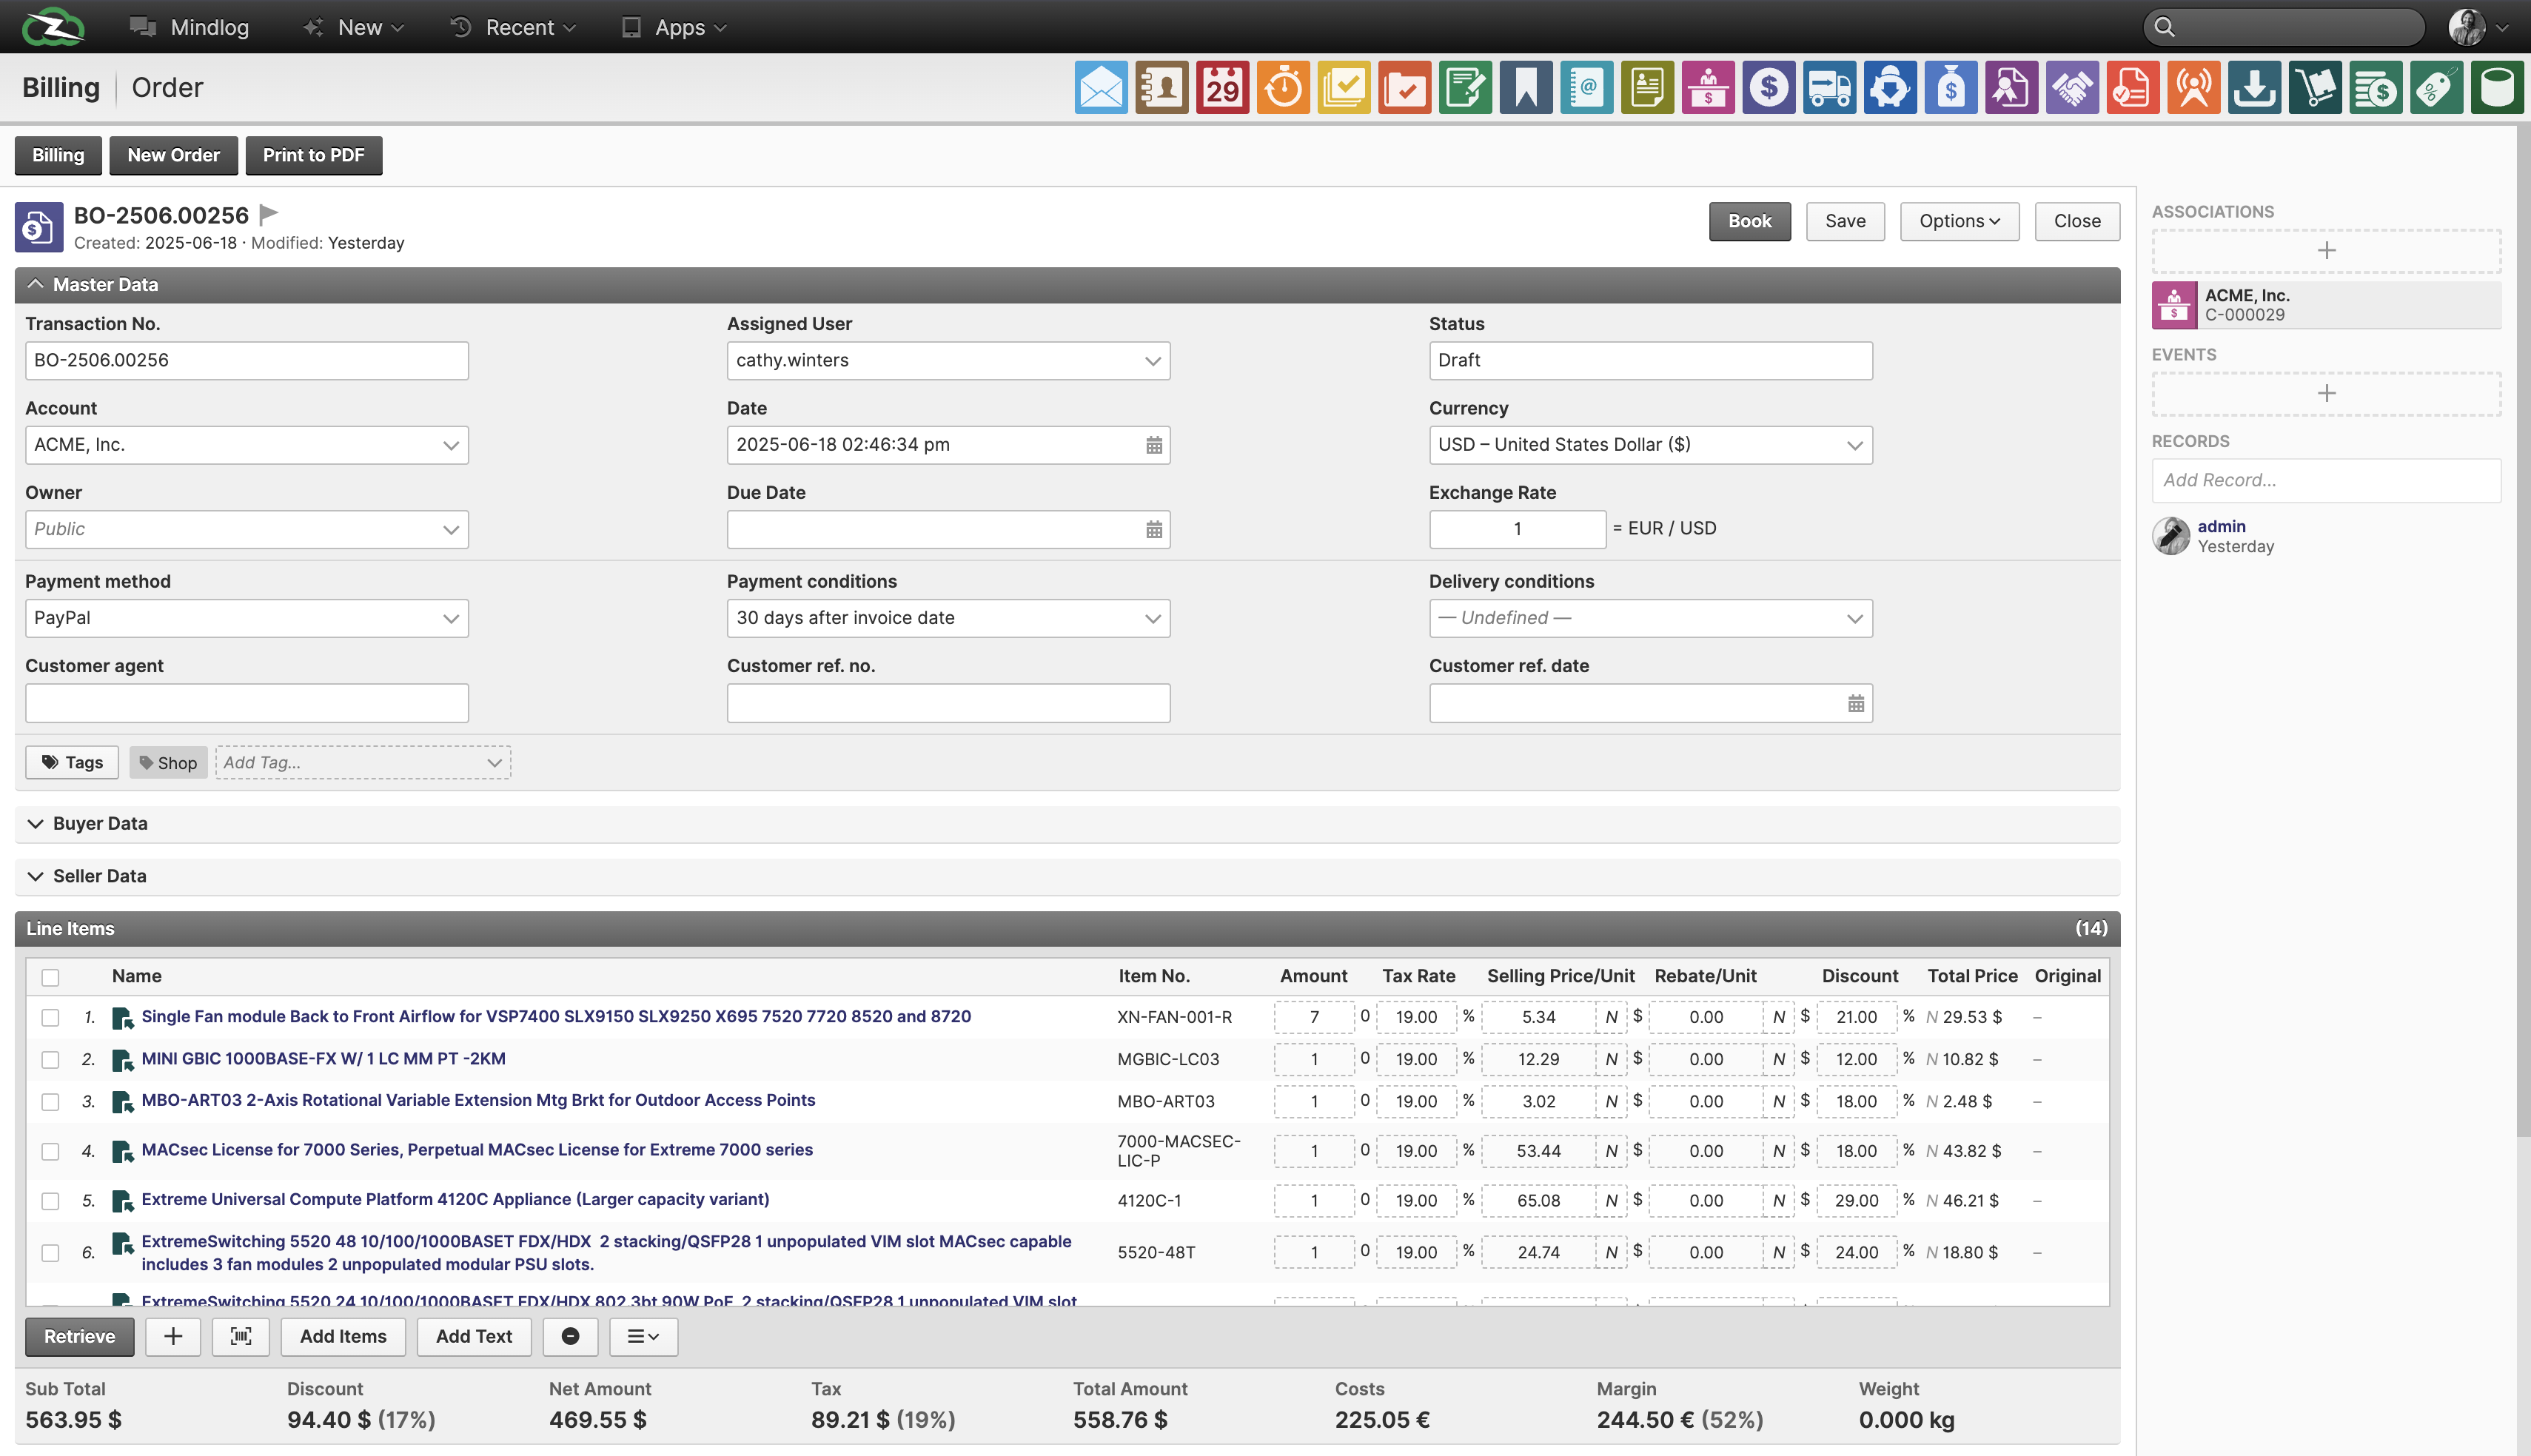Click into the Customer ref. no. field
This screenshot has height=1456, width=2531.
[x=948, y=703]
